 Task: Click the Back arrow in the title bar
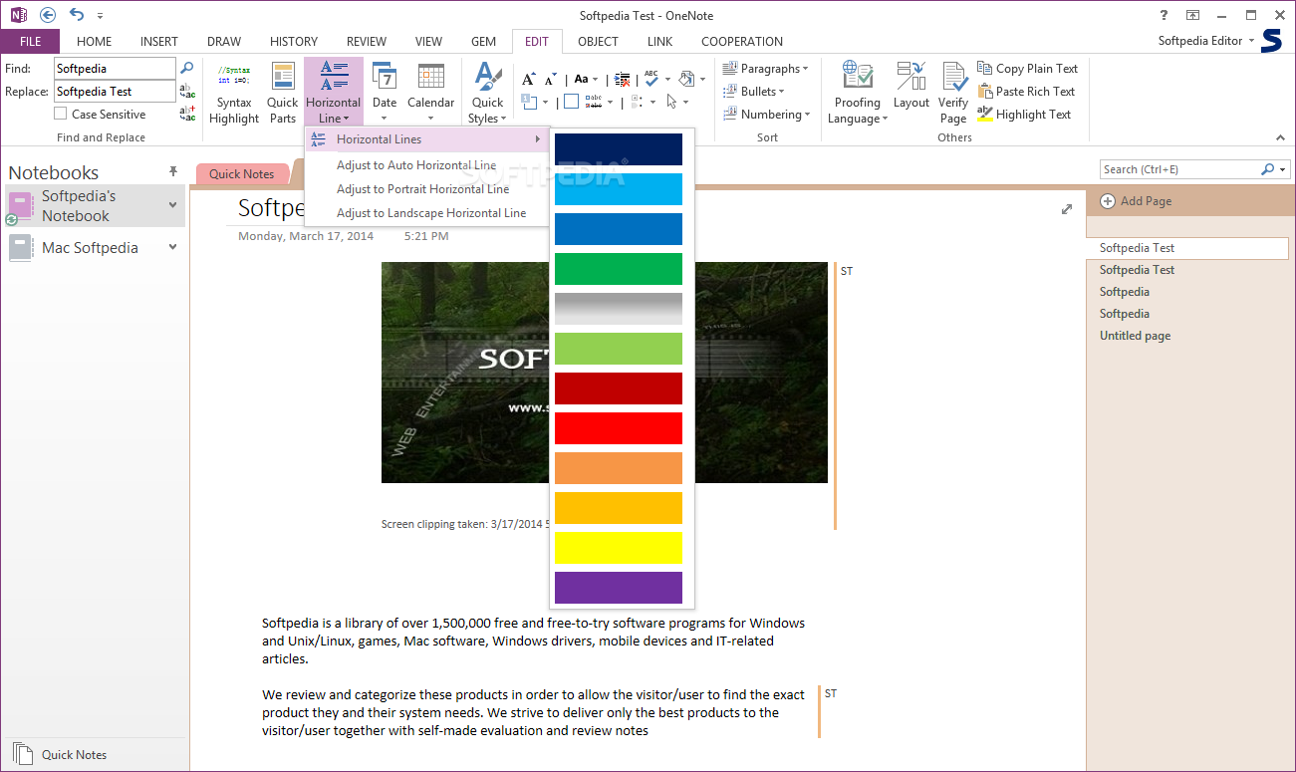47,15
